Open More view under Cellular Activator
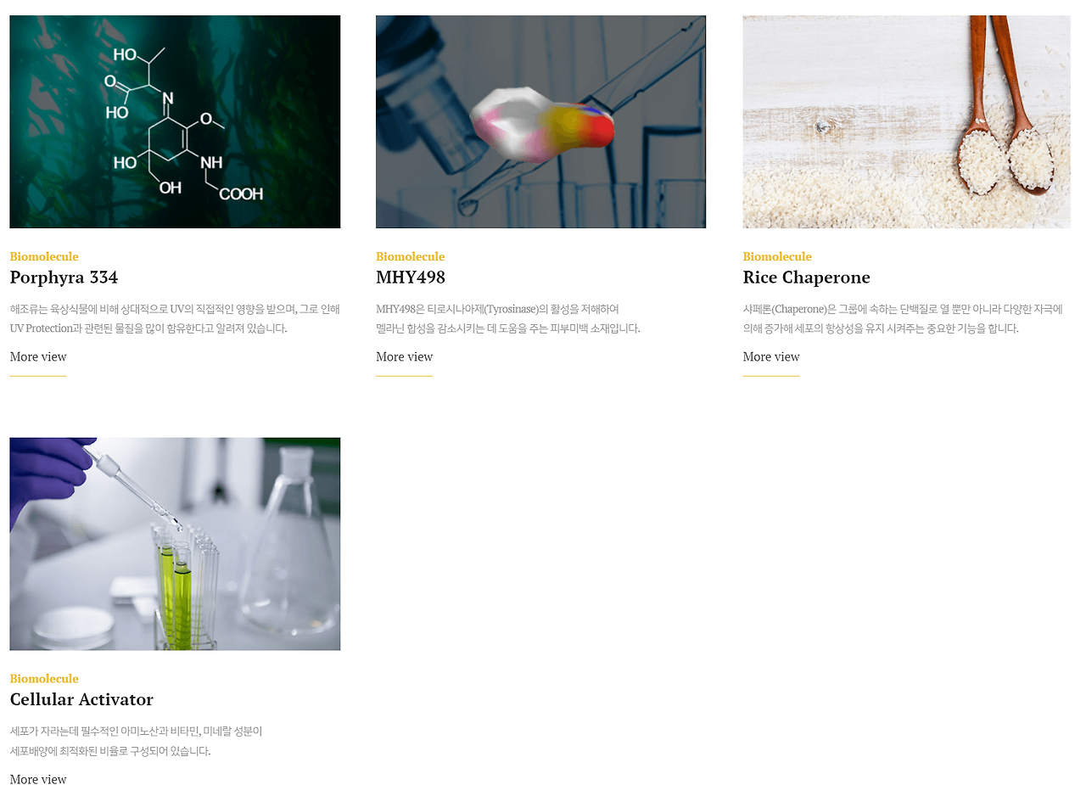 coord(38,779)
